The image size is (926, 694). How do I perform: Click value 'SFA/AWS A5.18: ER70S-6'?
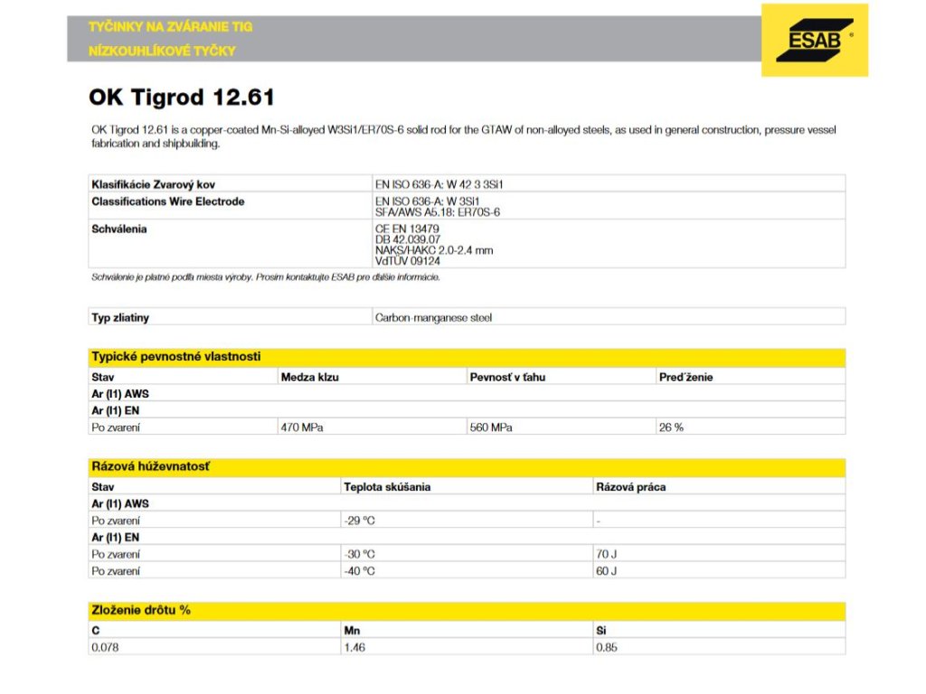(437, 211)
